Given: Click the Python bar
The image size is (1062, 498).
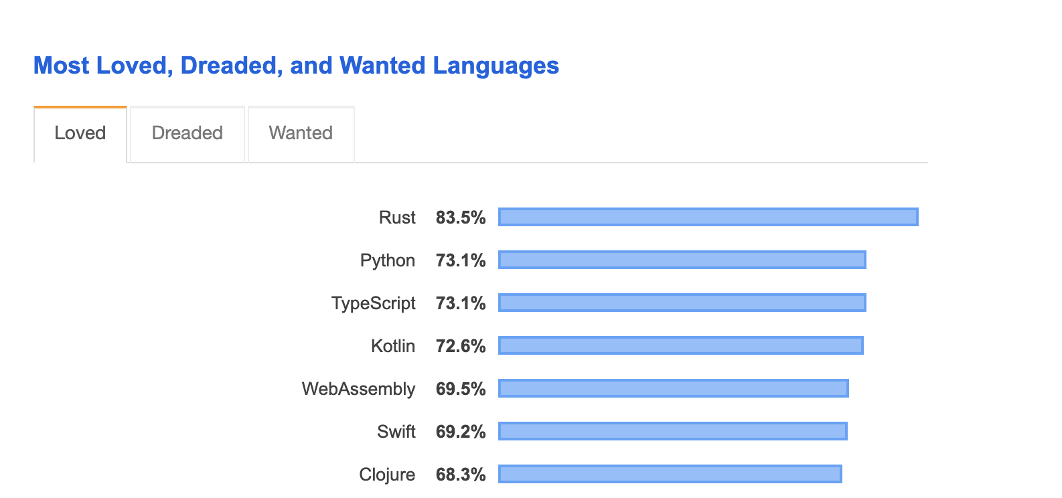Looking at the screenshot, I should (682, 260).
